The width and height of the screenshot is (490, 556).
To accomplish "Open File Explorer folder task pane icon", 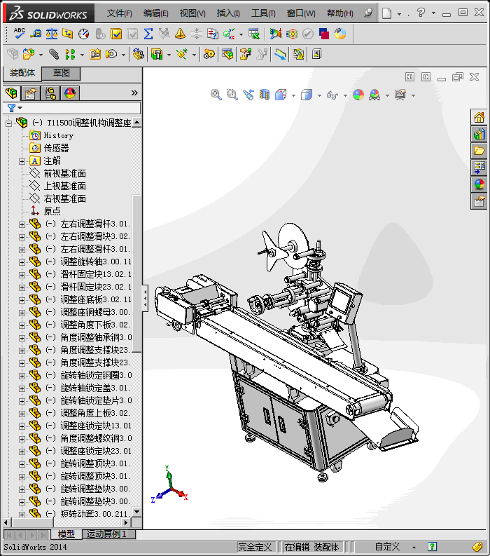I will tap(479, 151).
